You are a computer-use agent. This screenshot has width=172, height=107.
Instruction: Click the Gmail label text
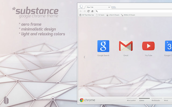point(126,55)
